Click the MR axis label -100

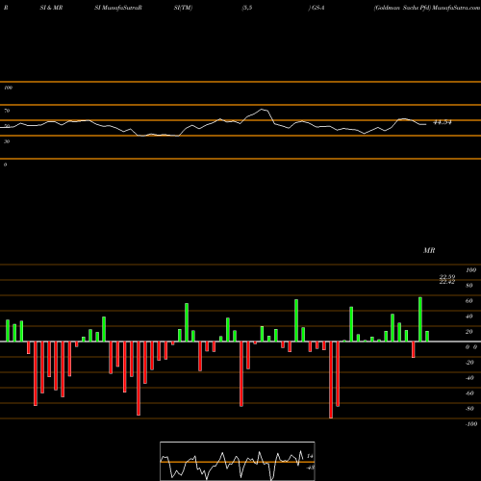[x=471, y=424]
